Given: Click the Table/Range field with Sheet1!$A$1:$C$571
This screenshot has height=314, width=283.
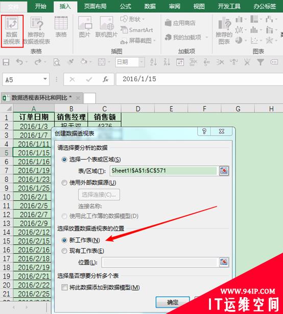Looking at the screenshot, I should (x=163, y=171).
